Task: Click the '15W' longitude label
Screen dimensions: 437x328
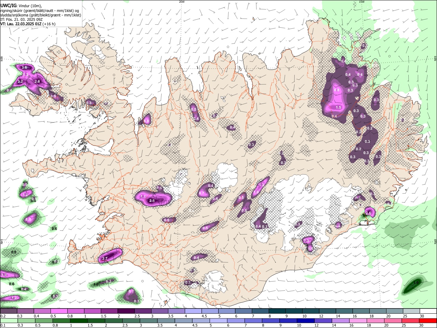Action: point(362,2)
